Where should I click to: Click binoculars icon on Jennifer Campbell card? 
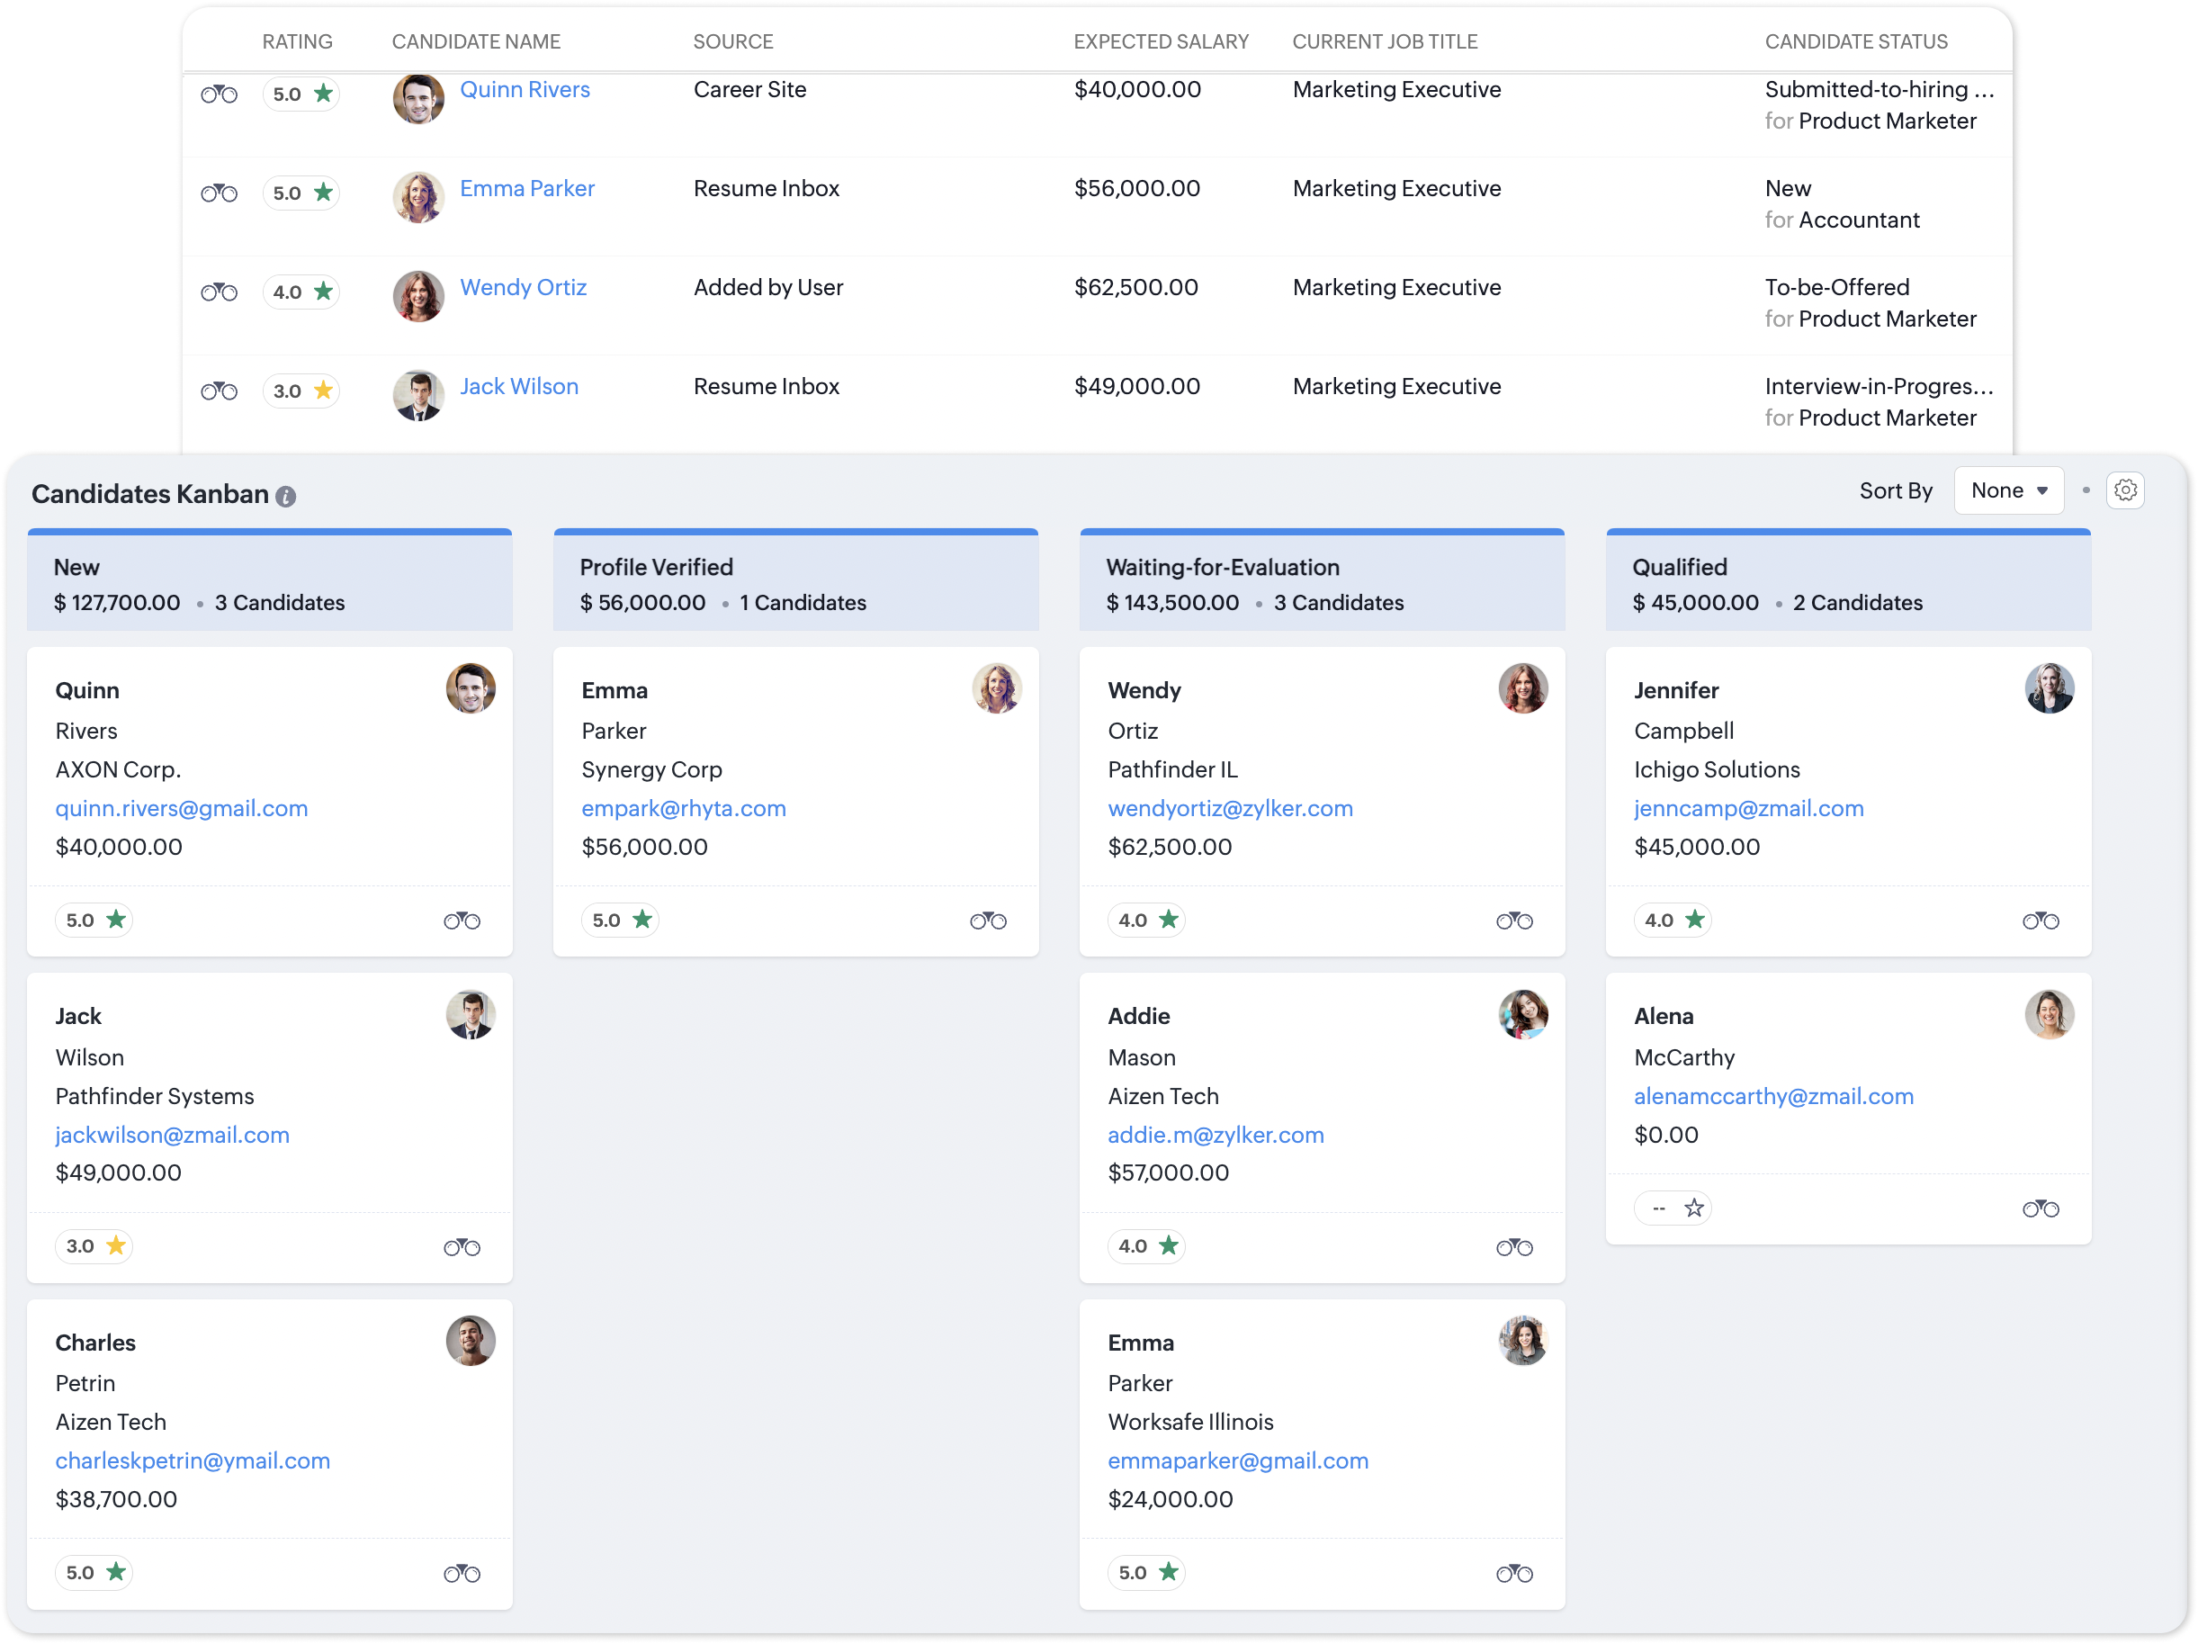click(x=2040, y=921)
